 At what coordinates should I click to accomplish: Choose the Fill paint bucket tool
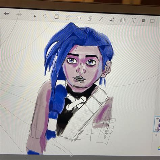[x=56, y=17]
